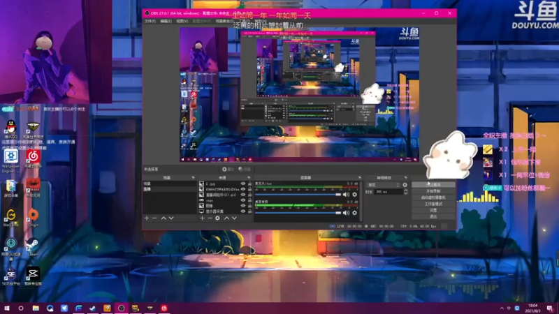Open the 场景集合(S) menu in OBS
This screenshot has height=314, width=559.
pos(224,22)
